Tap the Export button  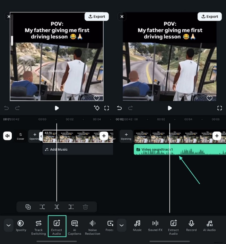[97, 16]
